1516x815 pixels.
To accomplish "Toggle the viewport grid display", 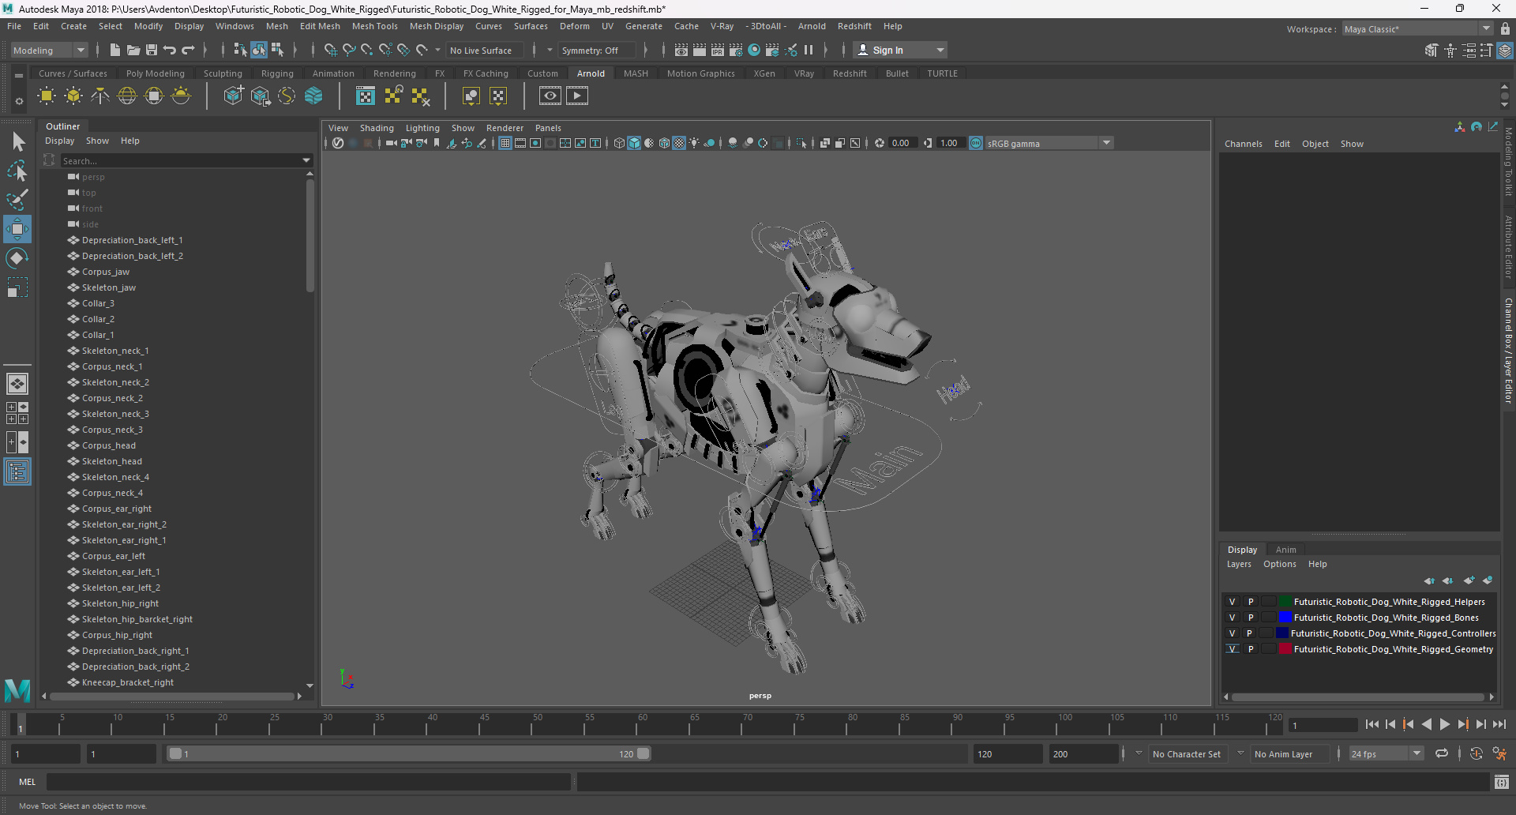I will tap(505, 143).
